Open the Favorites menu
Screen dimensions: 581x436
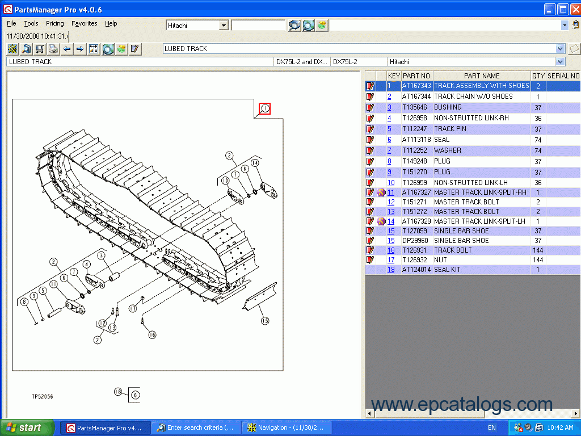click(x=85, y=23)
